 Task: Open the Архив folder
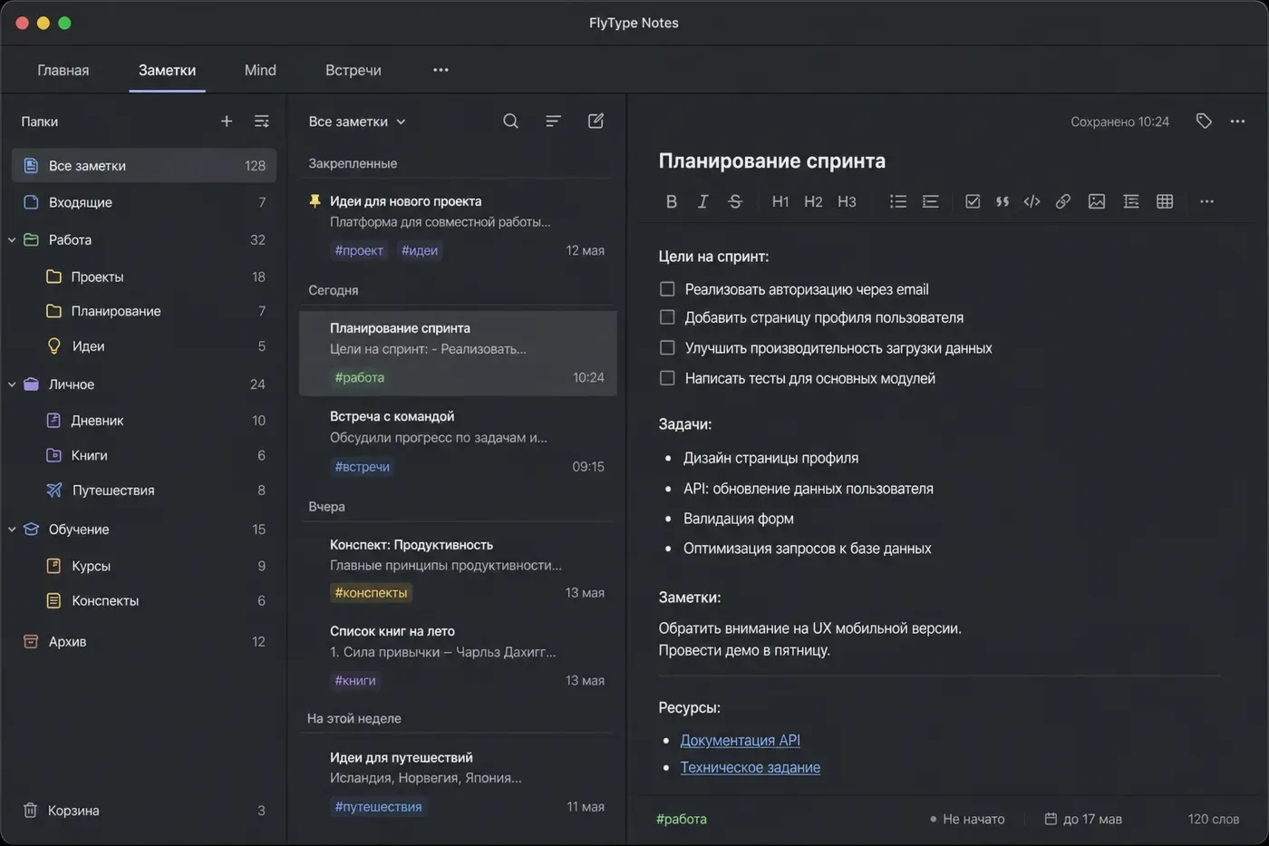tap(145, 641)
